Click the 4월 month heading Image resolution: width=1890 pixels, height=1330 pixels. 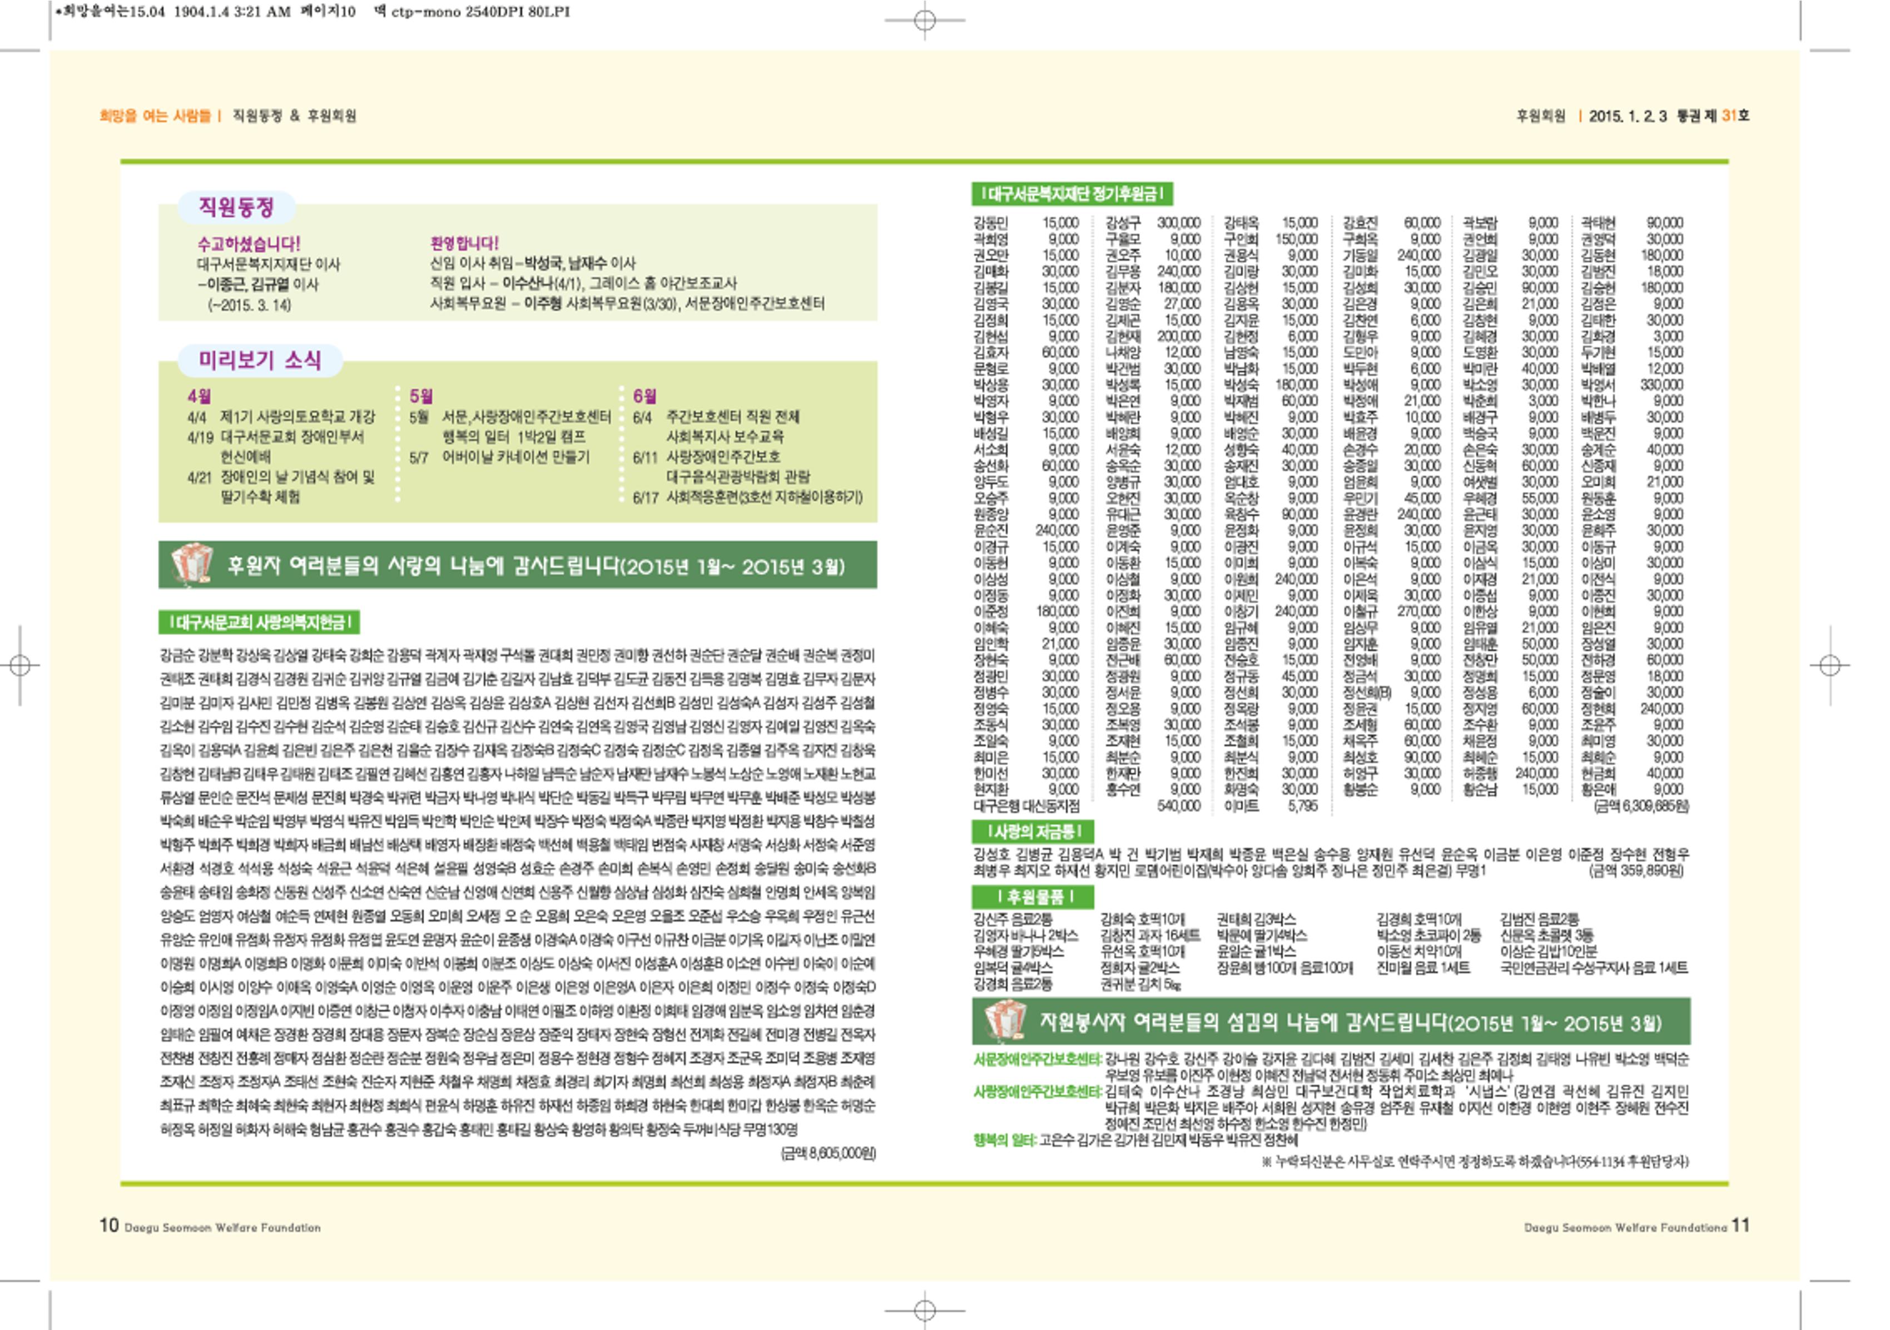coord(199,396)
